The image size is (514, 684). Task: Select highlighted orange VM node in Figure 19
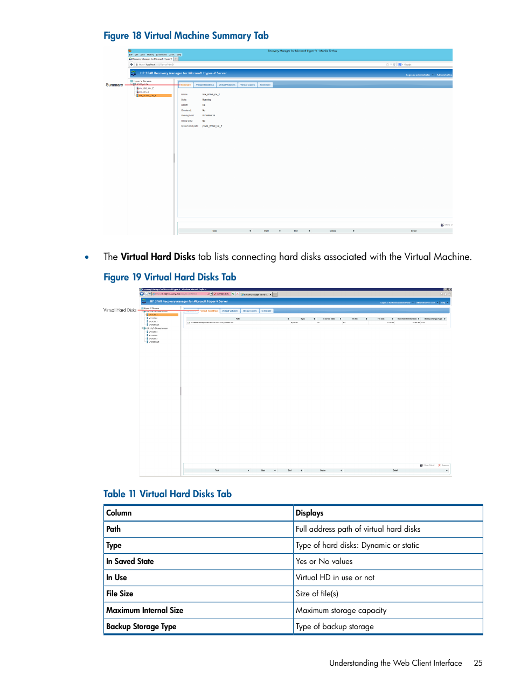pos(162,315)
